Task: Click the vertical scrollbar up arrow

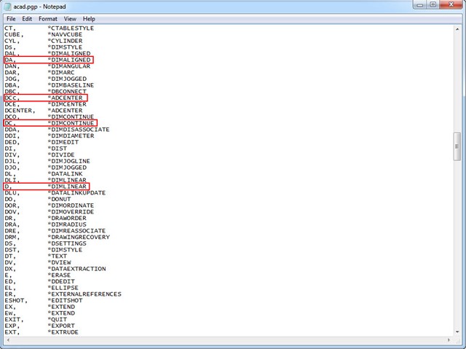Action: 457,29
